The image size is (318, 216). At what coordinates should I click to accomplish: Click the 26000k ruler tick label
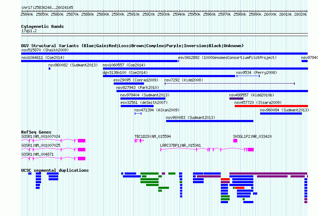click(x=270, y=14)
